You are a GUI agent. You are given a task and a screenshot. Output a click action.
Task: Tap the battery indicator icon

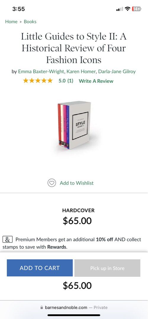coord(136,9)
